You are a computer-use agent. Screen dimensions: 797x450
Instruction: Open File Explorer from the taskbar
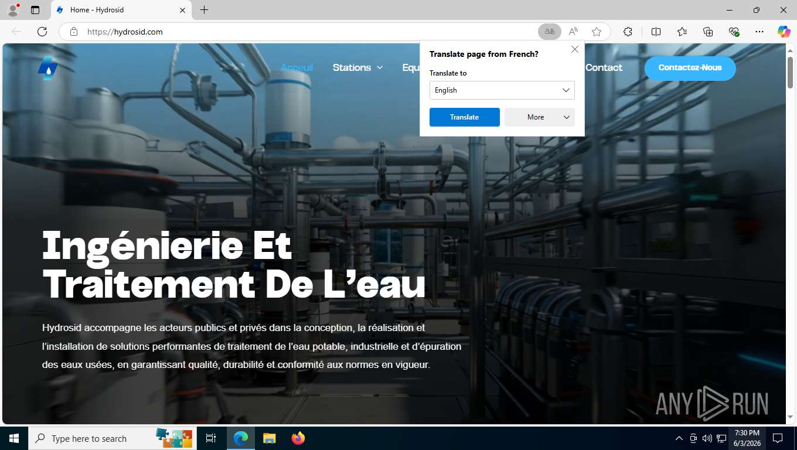tap(269, 438)
